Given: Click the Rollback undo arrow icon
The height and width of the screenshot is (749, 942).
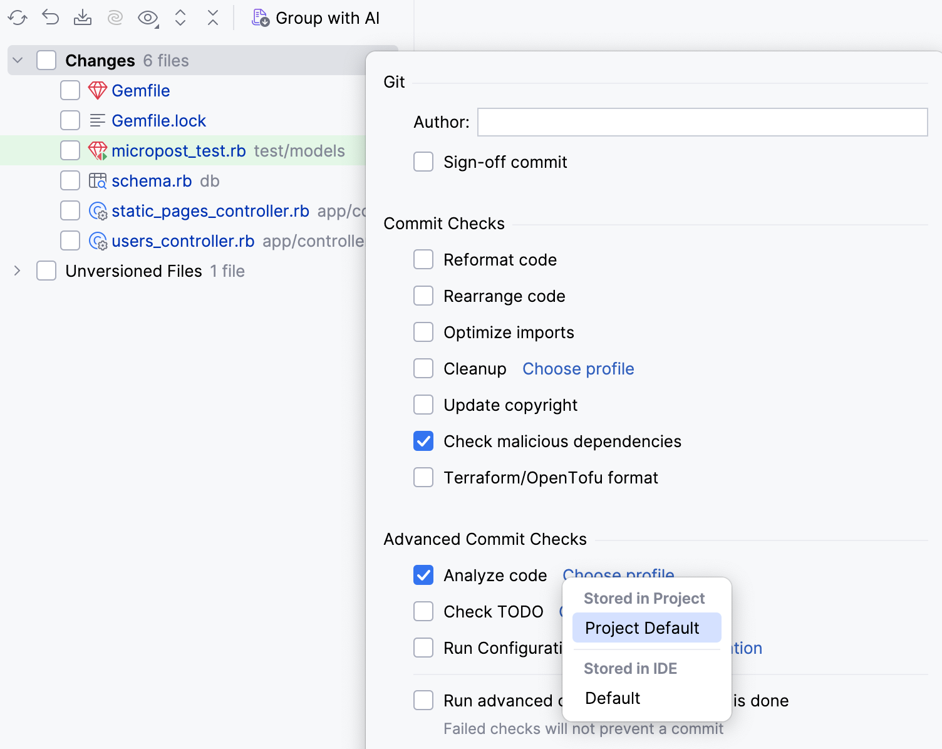Looking at the screenshot, I should (x=50, y=18).
